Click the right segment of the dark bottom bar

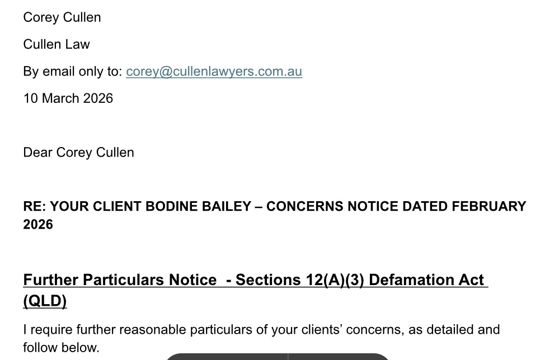pyautogui.click(x=339, y=356)
